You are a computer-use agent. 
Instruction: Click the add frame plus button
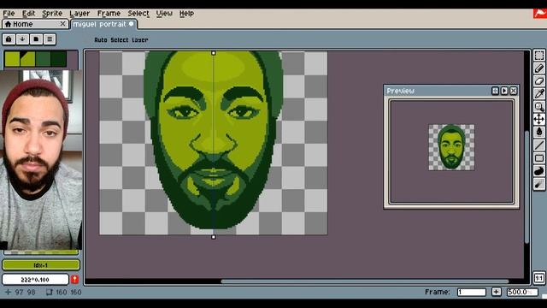pos(496,292)
